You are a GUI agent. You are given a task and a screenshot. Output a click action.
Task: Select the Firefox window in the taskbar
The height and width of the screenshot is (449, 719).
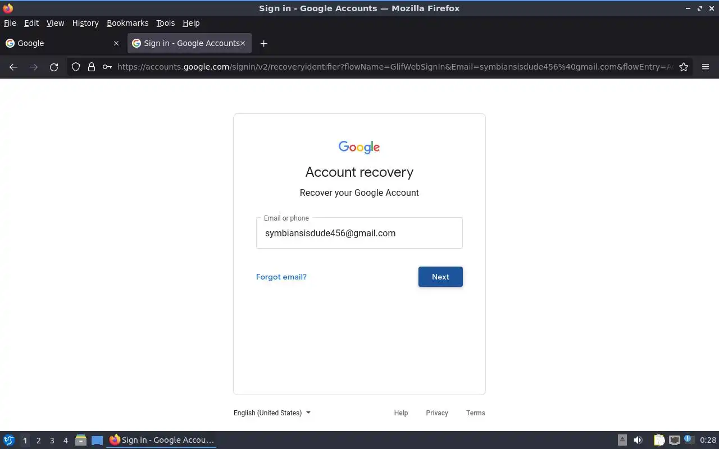click(x=162, y=440)
